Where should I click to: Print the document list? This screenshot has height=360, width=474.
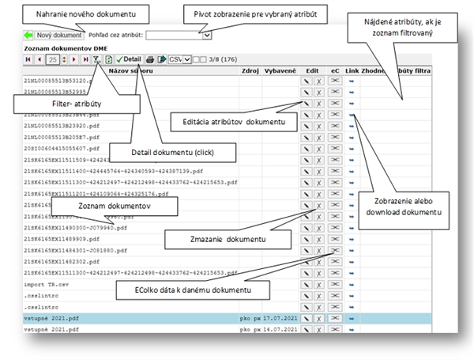click(150, 59)
